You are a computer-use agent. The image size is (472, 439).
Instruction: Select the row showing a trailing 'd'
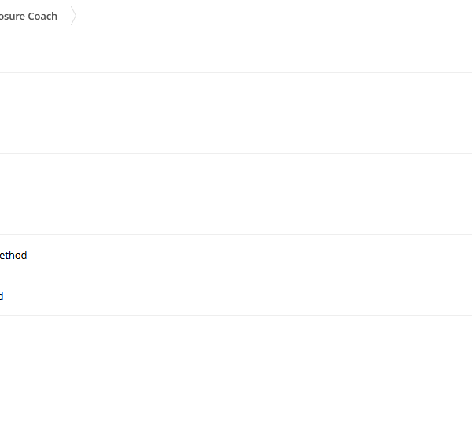click(x=236, y=296)
